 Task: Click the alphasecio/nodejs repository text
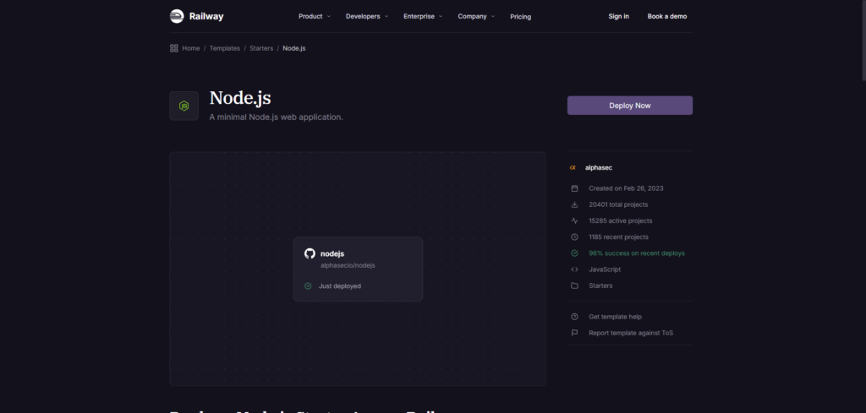pos(348,266)
